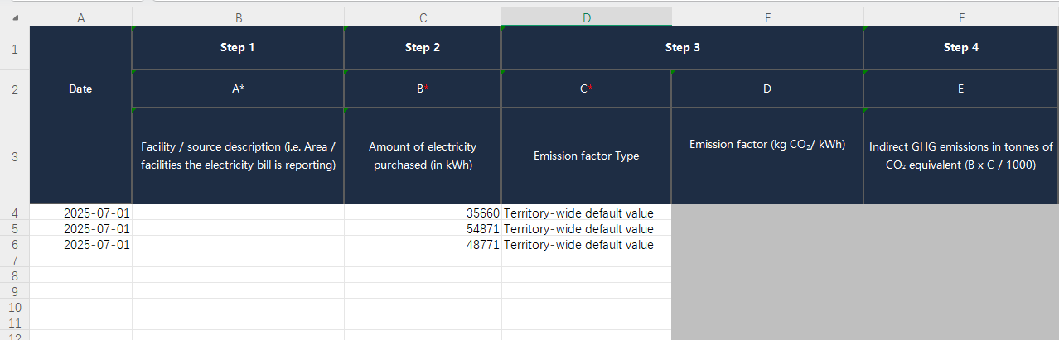The image size is (1059, 340).
Task: Select column E header
Action: [x=767, y=17]
